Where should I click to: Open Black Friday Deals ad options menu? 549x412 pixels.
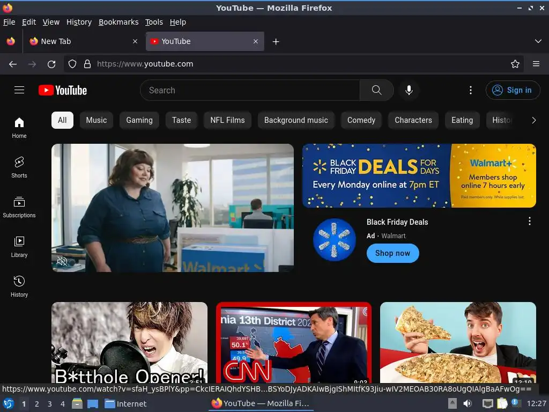click(x=529, y=221)
